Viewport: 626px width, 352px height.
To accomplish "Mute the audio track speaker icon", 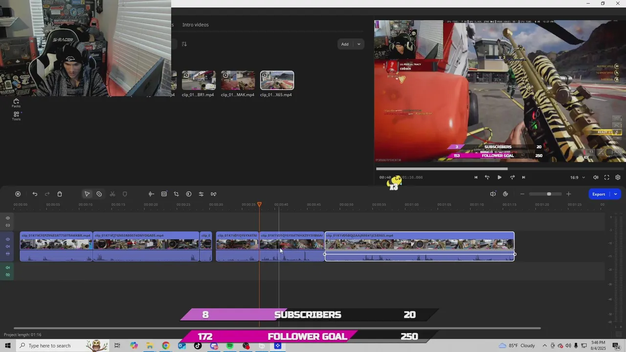I will pyautogui.click(x=8, y=268).
